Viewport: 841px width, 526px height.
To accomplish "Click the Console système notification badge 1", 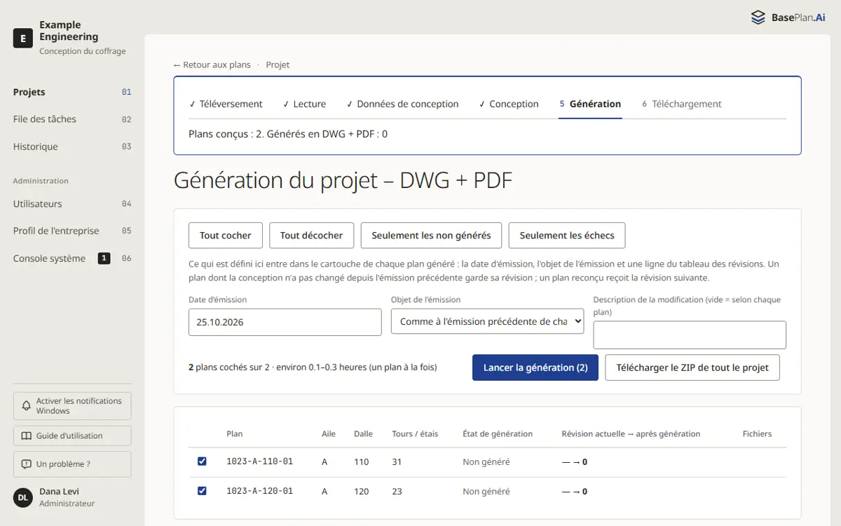I will (104, 258).
